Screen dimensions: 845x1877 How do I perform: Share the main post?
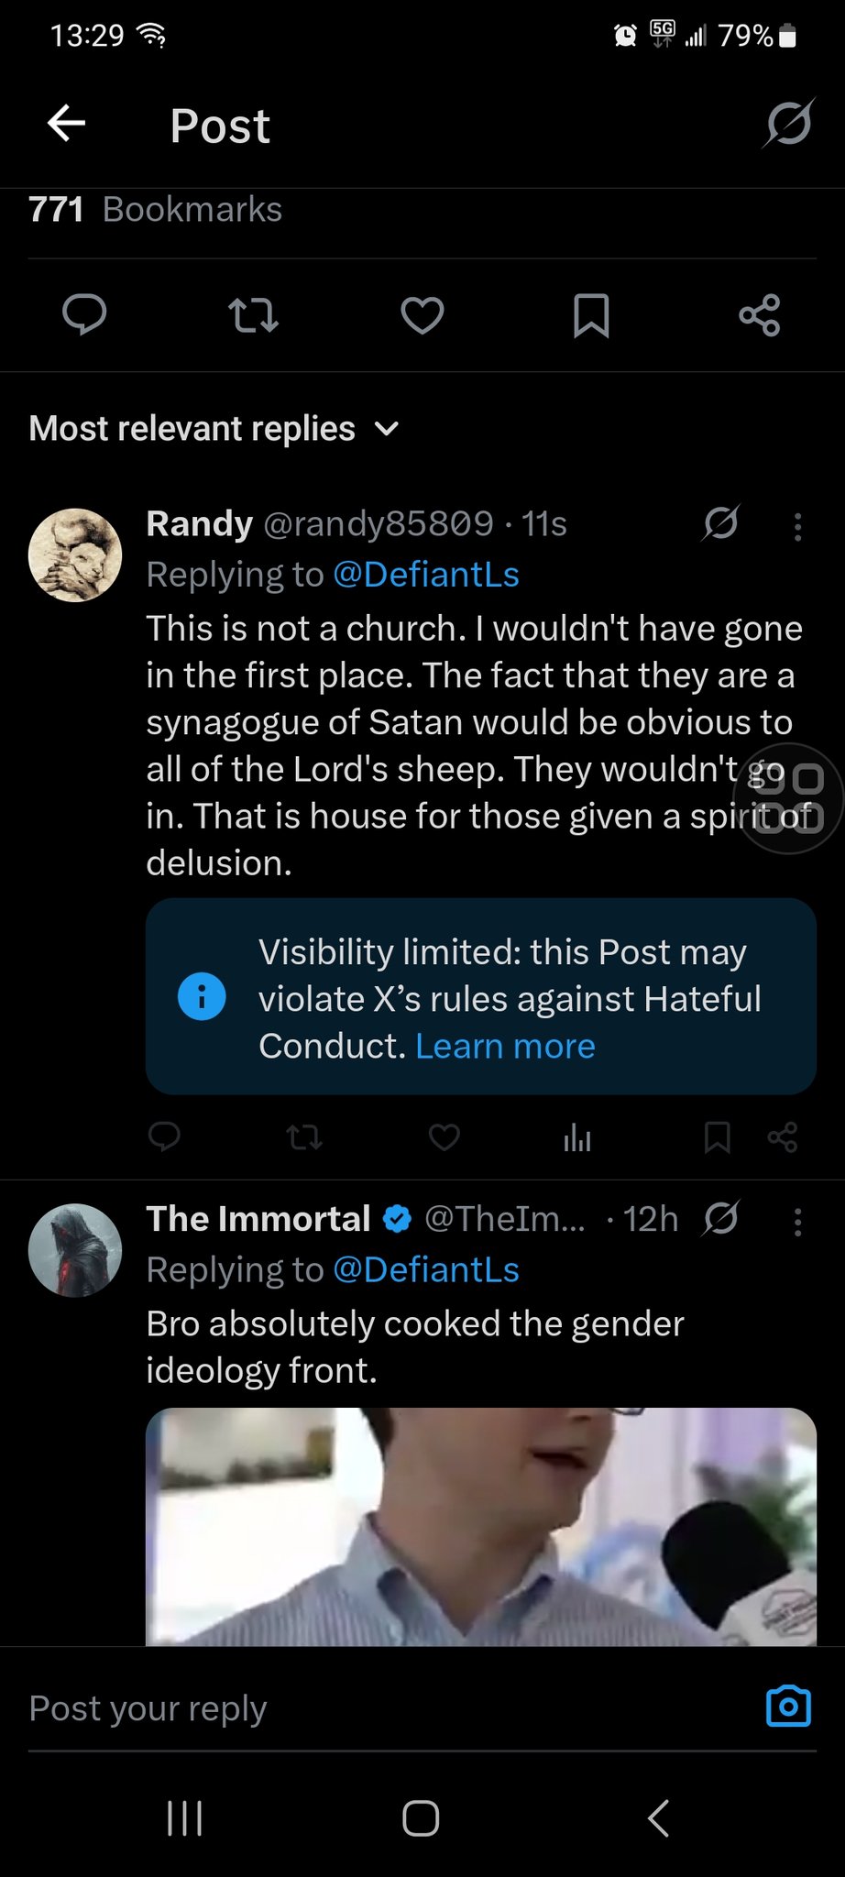click(760, 315)
